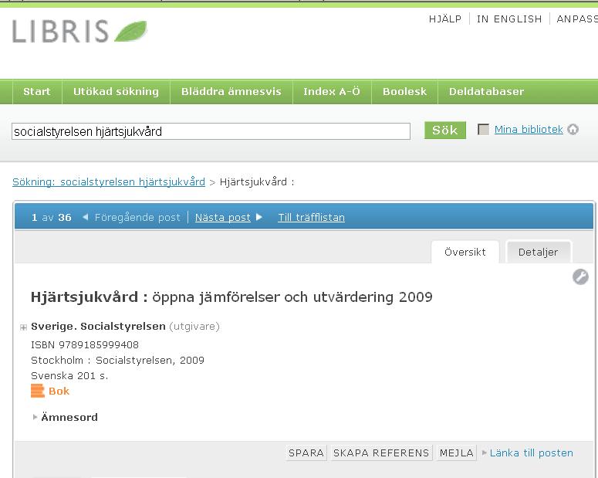Click the Nästa post arrow icon

(259, 217)
